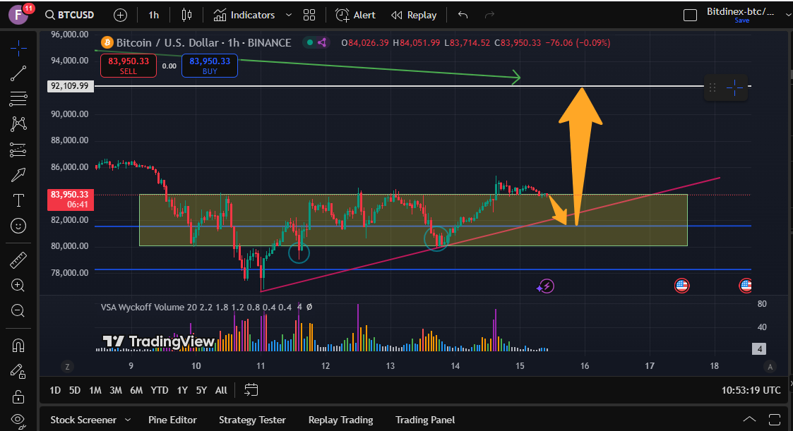Change the 1h time interval
The height and width of the screenshot is (431, 793).
154,15
